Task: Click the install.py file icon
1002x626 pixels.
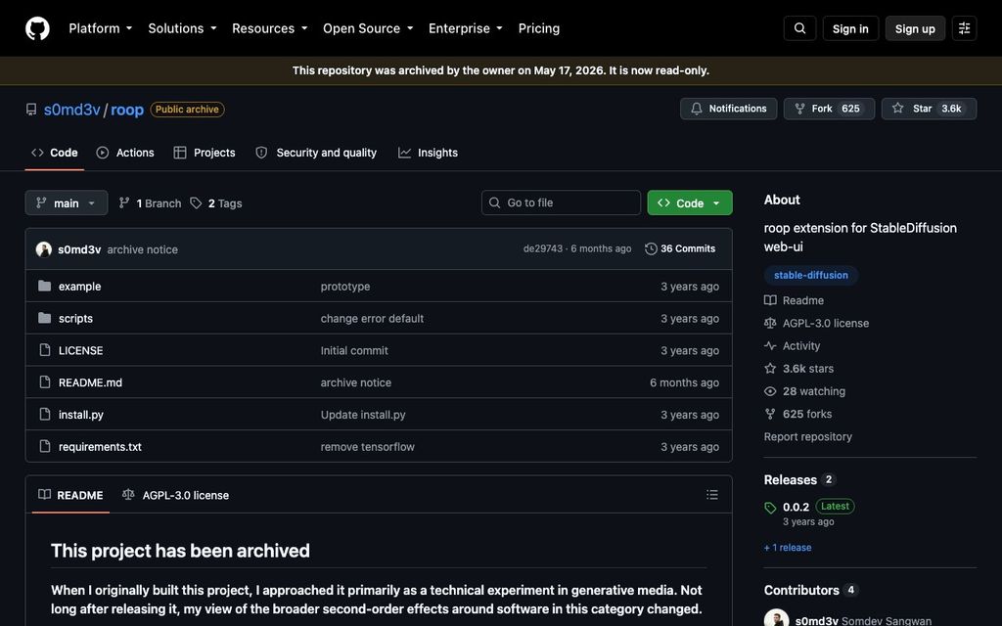Action: (x=45, y=414)
